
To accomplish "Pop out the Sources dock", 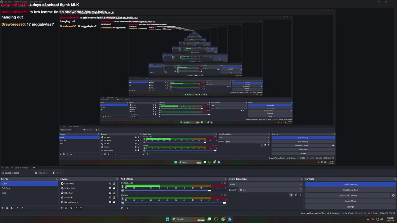I will click(117, 179).
